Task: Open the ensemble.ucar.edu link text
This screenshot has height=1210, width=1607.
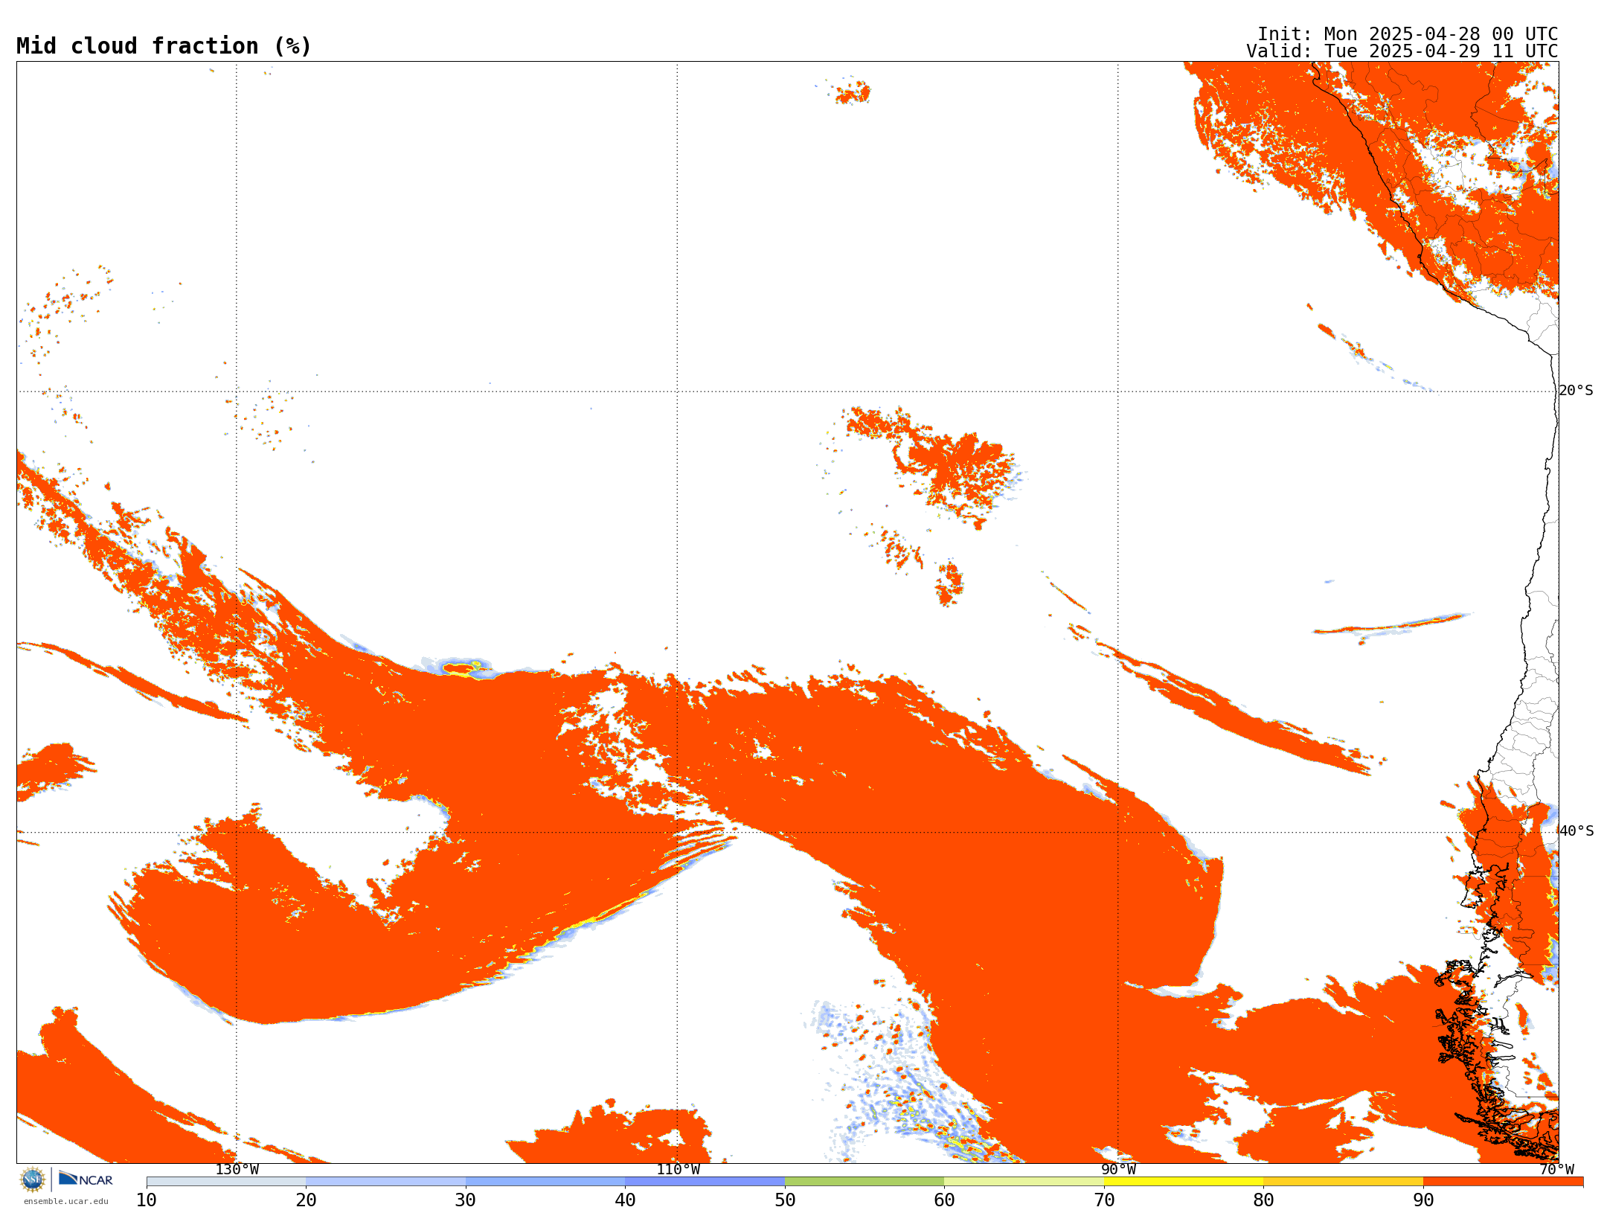Action: 66,1201
